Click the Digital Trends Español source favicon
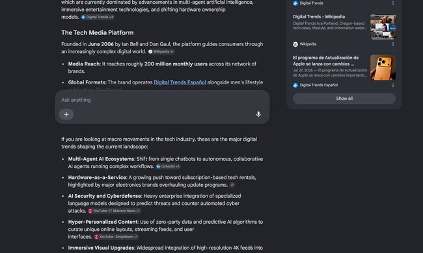The width and height of the screenshot is (423, 253). 295,85
